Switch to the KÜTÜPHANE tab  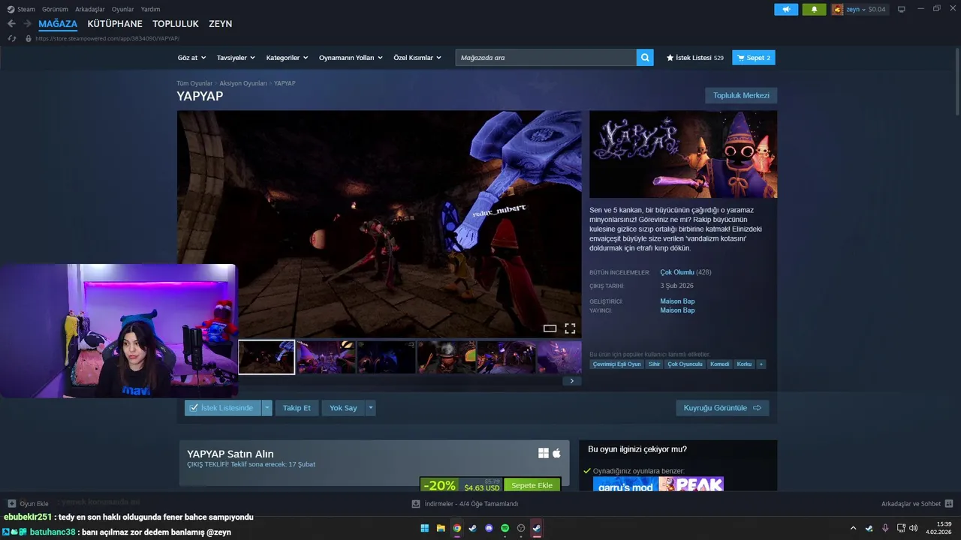pyautogui.click(x=115, y=24)
